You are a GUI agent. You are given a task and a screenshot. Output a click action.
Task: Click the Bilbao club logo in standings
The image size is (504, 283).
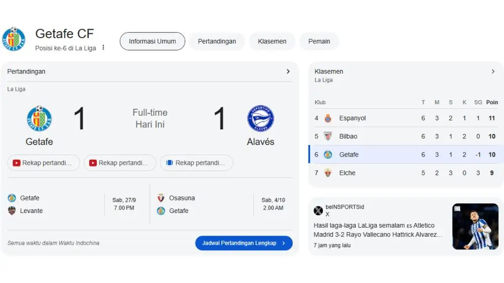coord(328,136)
